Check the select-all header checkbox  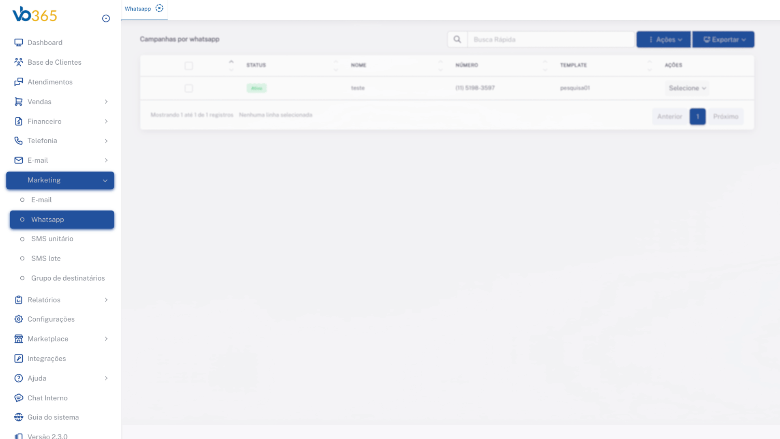pos(188,65)
